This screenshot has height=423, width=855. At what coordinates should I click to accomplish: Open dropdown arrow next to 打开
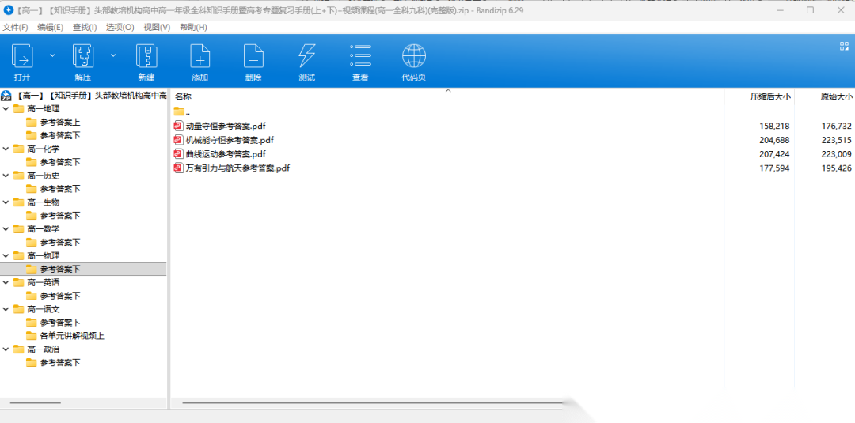tap(52, 55)
